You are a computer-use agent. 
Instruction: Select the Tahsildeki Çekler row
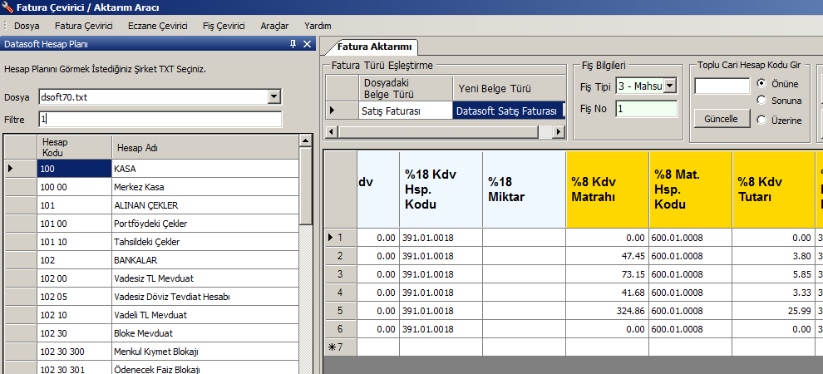click(152, 242)
